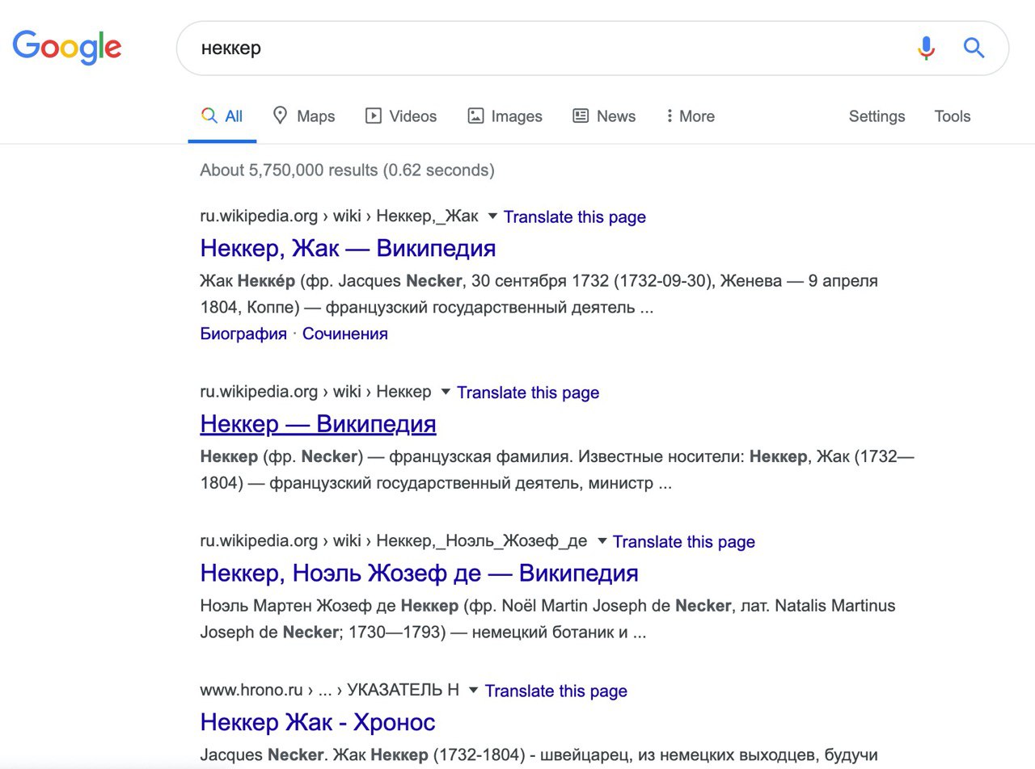Start voice search with microphone icon
Screen dimensions: 1035x769
[x=927, y=48]
